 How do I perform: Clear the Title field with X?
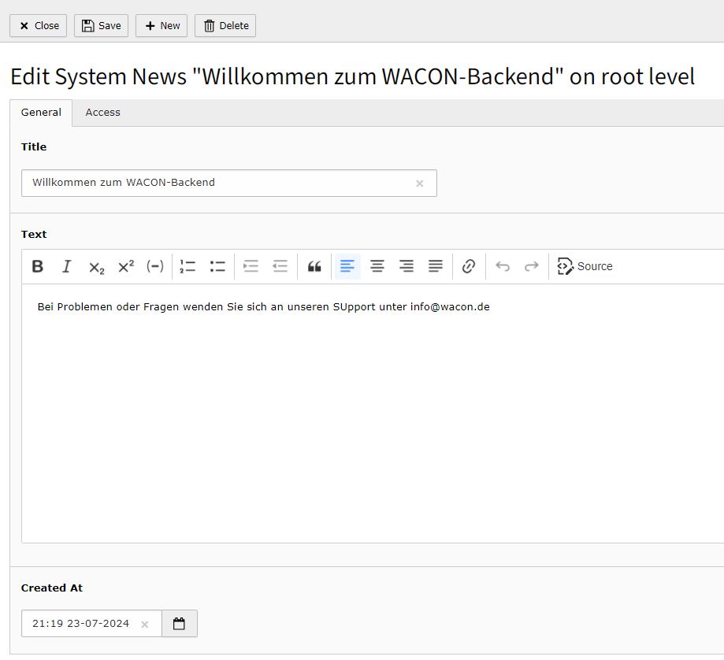pyautogui.click(x=420, y=184)
